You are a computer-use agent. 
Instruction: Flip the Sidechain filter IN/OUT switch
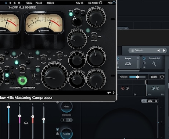point(60,56)
